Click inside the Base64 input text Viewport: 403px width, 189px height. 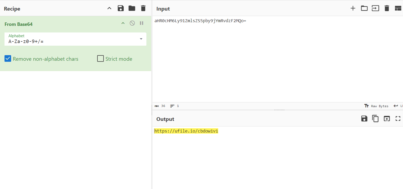point(200,21)
